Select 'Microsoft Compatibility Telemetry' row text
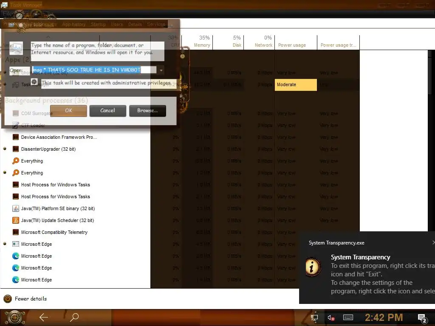Viewport: 435px width, 326px height. point(54,232)
